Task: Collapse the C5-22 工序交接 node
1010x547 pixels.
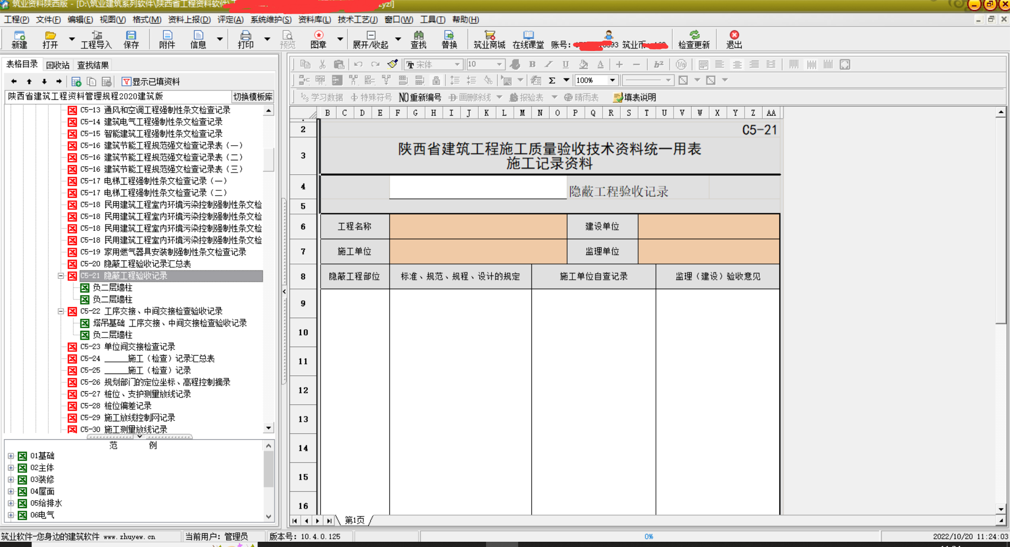Action: [60, 311]
